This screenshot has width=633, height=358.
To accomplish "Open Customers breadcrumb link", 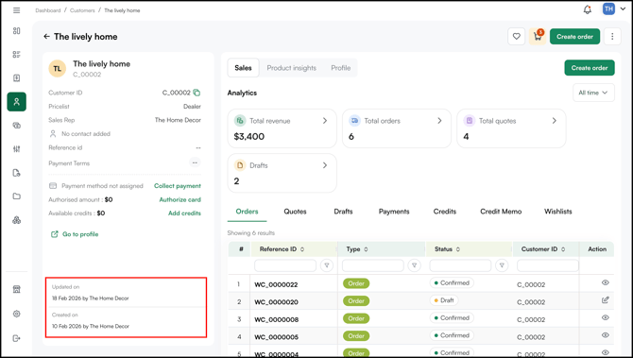I will click(x=82, y=10).
